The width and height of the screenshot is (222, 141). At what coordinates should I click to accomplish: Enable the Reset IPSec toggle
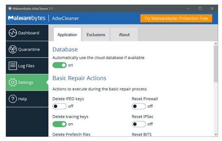click(139, 124)
